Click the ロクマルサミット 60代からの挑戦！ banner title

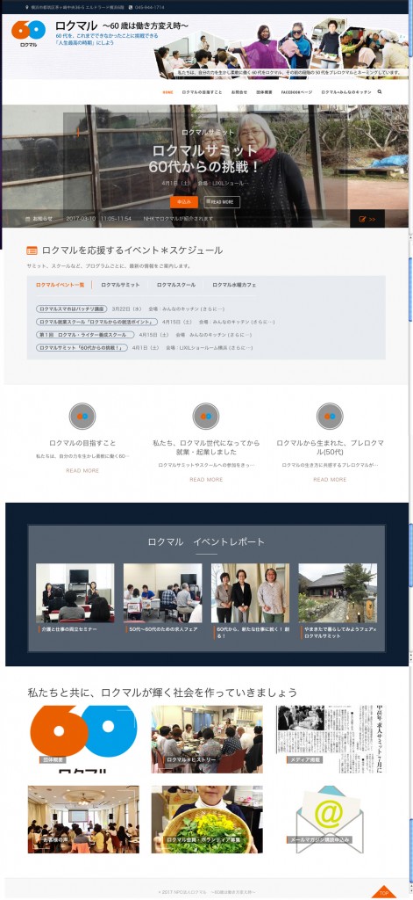pyautogui.click(x=204, y=159)
